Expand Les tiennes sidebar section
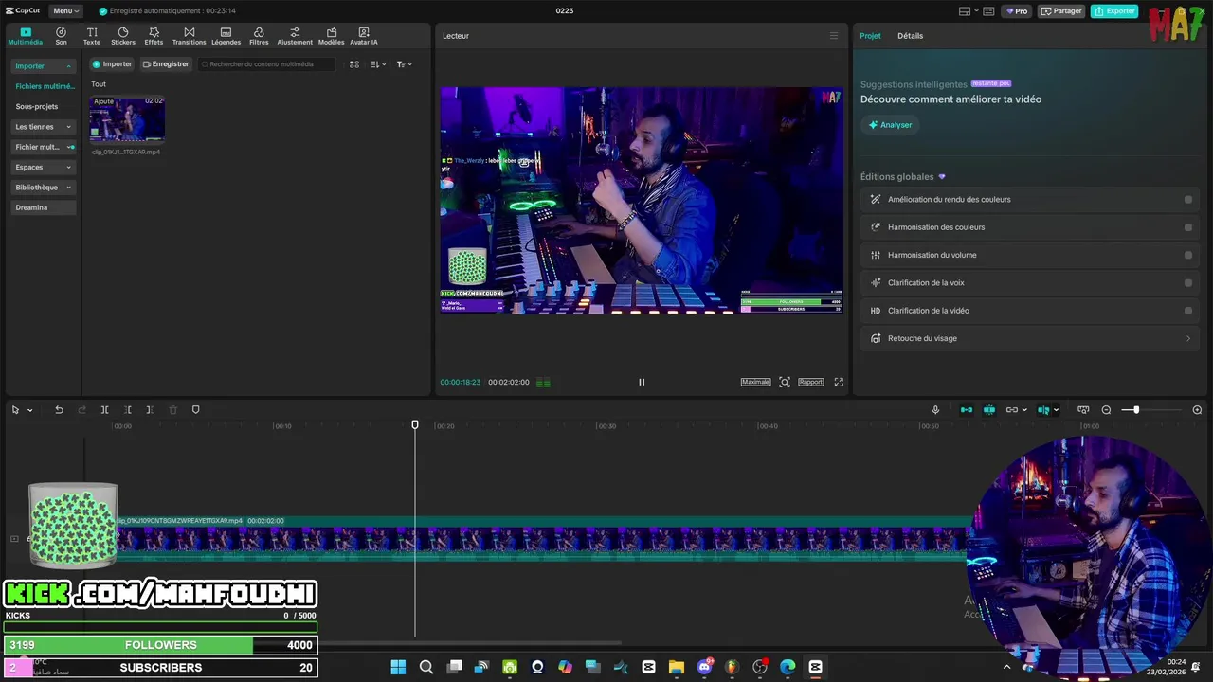This screenshot has height=682, width=1213. click(68, 127)
